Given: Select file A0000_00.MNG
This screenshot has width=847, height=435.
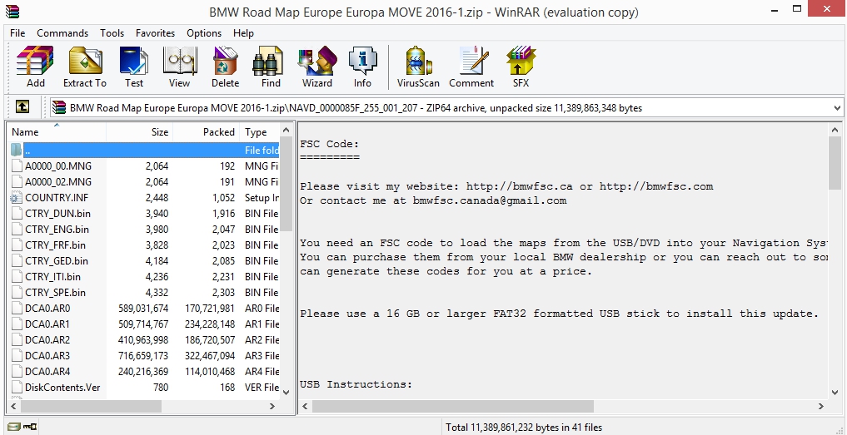Looking at the screenshot, I should 57,166.
